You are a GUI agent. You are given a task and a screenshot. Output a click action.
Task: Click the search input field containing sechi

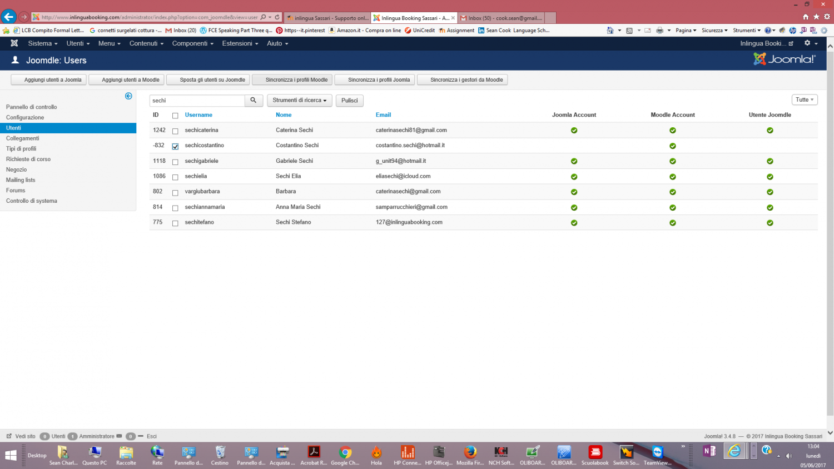[x=197, y=101]
